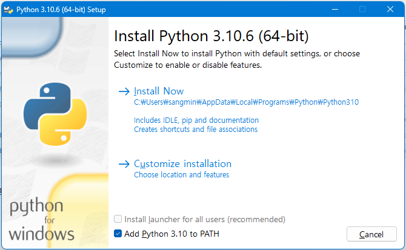Click the arrow icon beside Customize installation
406x250 pixels.
[x=124, y=164]
